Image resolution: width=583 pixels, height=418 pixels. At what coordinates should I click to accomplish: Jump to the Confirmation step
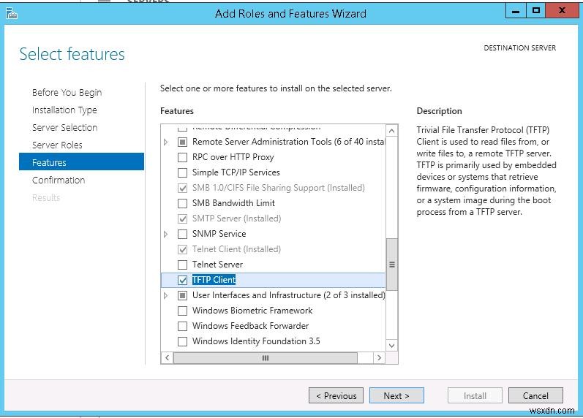pyautogui.click(x=59, y=180)
